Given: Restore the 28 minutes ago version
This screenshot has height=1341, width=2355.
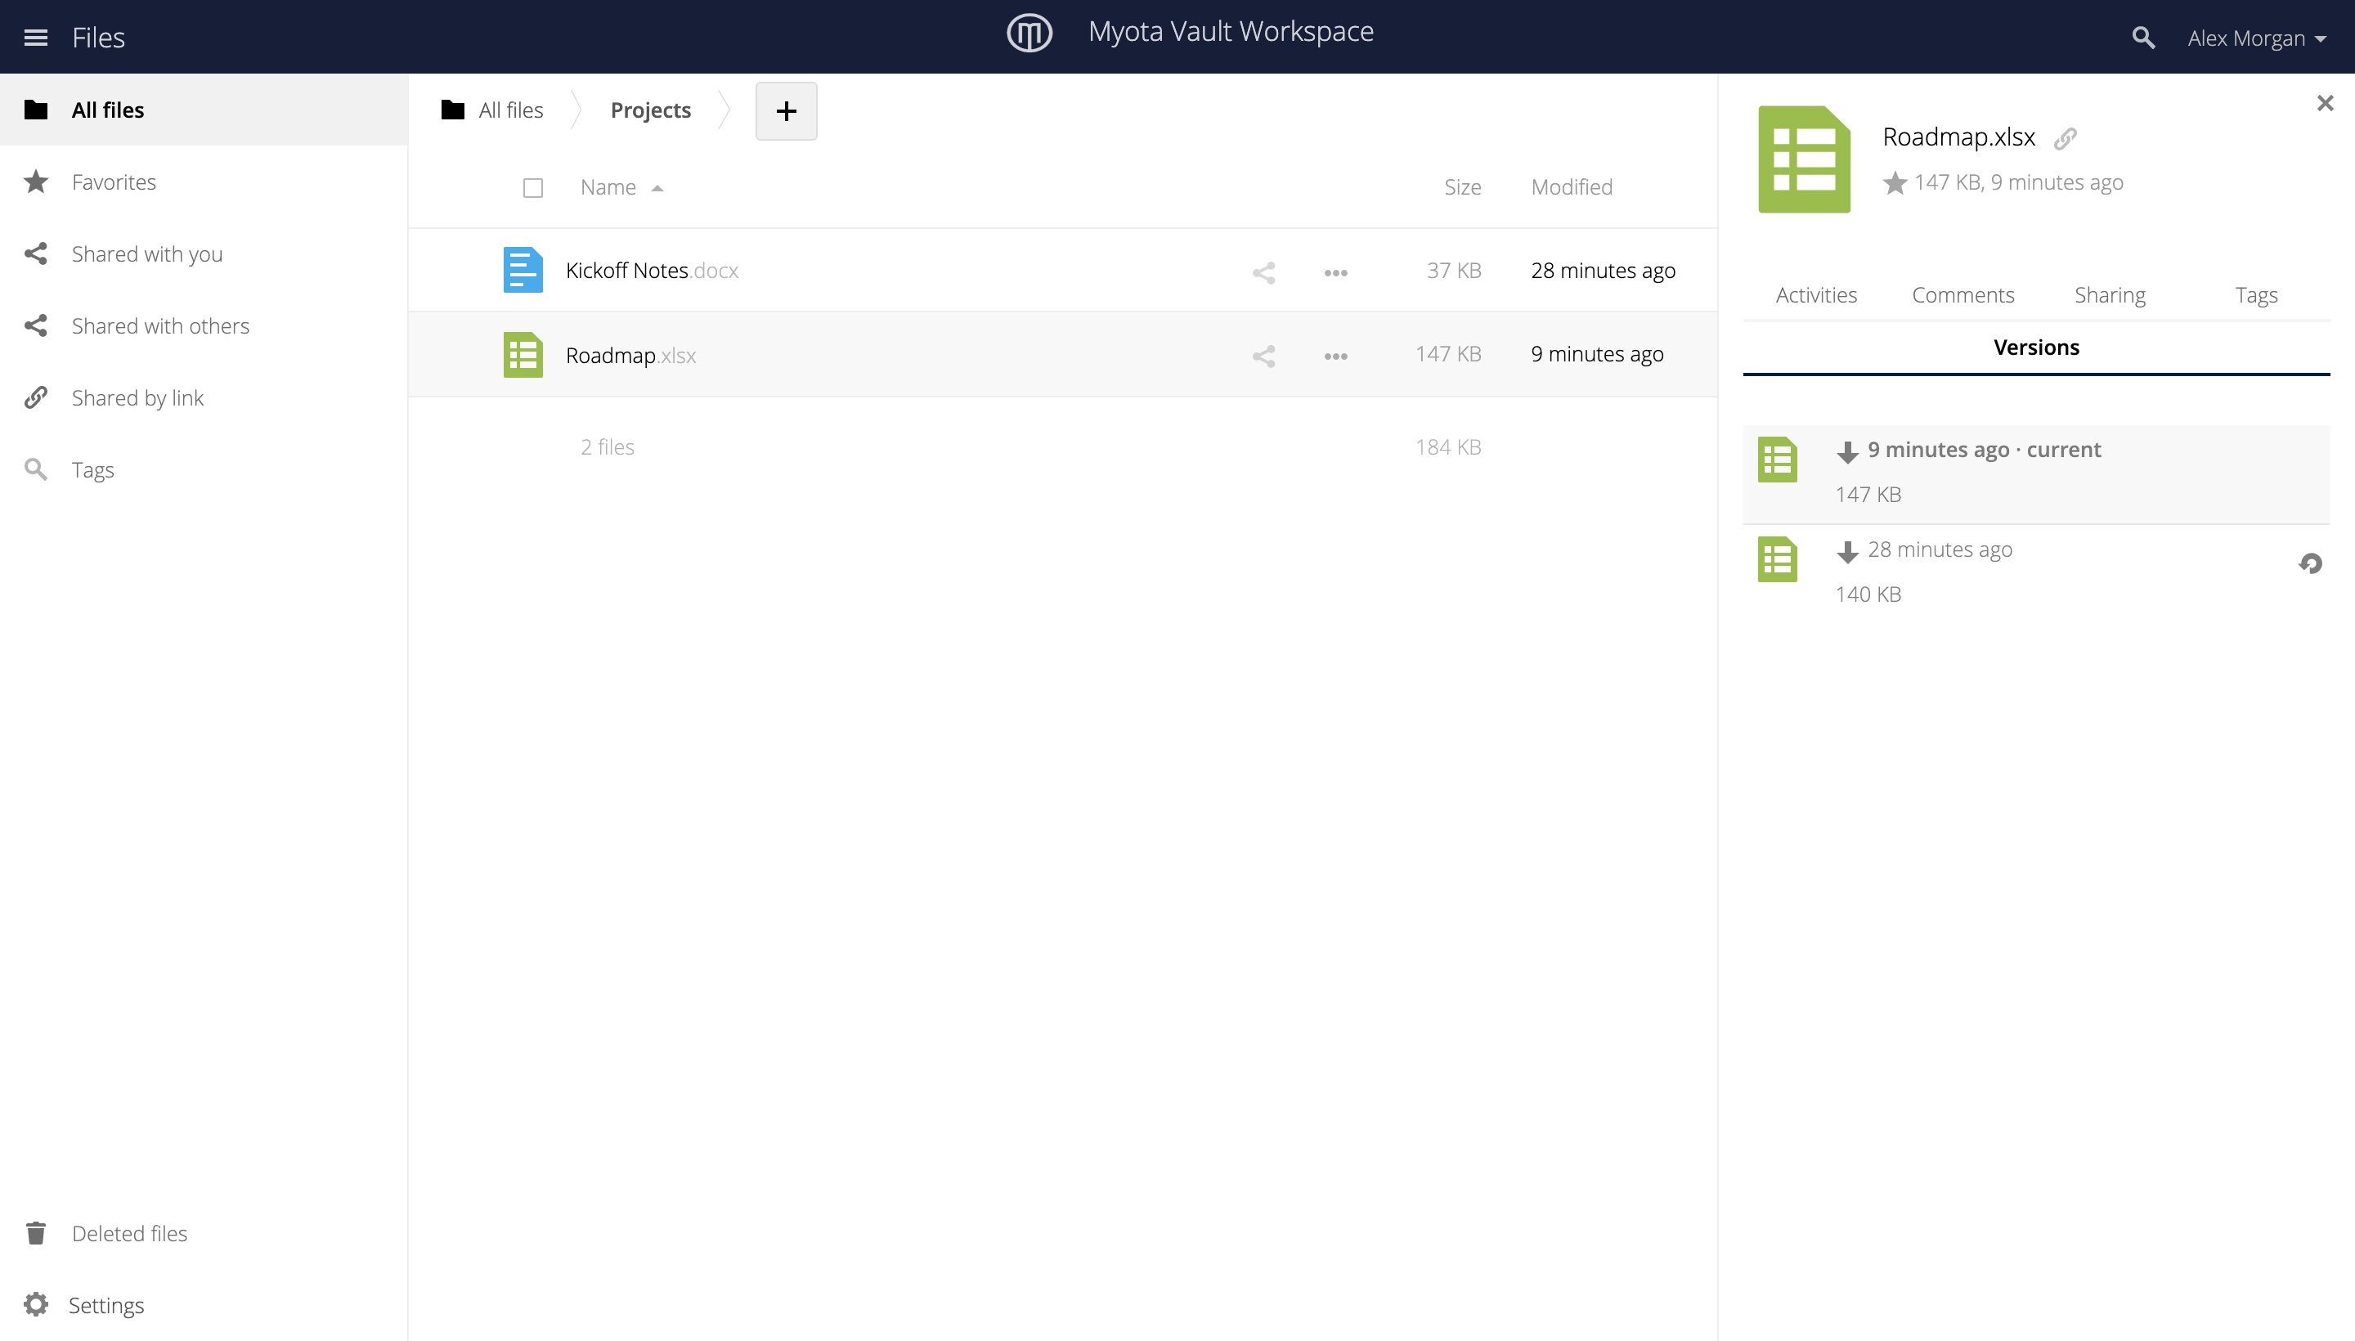Looking at the screenshot, I should [x=2310, y=563].
